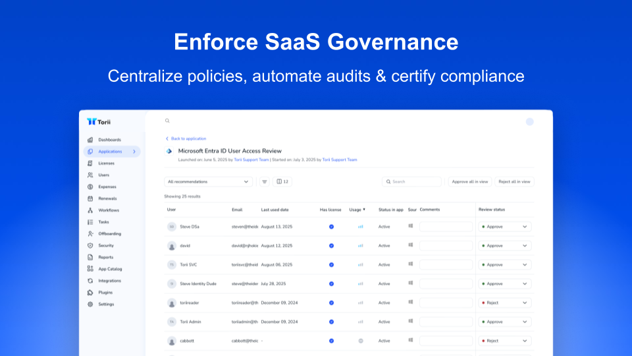Open the Plugins puzzle icon
632x356 pixels.
tap(90, 293)
